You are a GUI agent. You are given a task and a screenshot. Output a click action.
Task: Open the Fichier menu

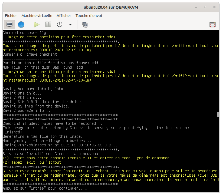coord(11,16)
